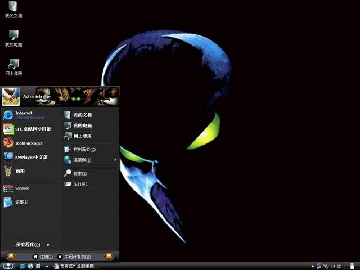
Task: Choose 运行(R)... in the Start menu
Action: click(81, 184)
